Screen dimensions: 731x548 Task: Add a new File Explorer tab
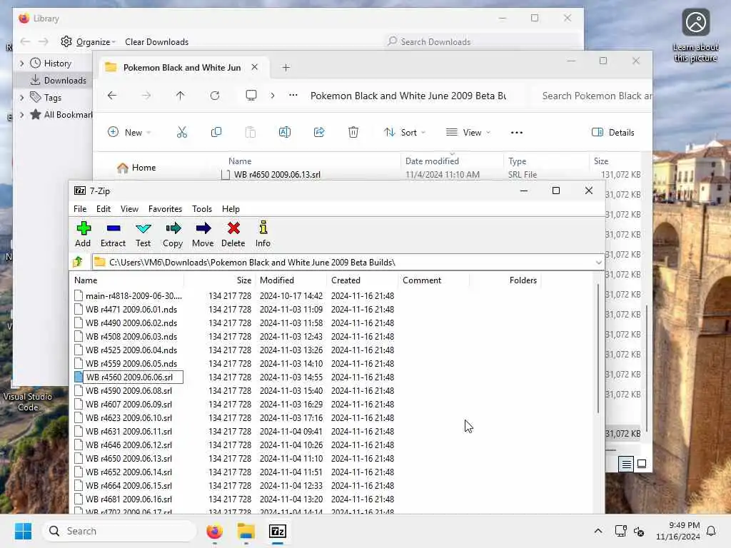[x=286, y=68]
